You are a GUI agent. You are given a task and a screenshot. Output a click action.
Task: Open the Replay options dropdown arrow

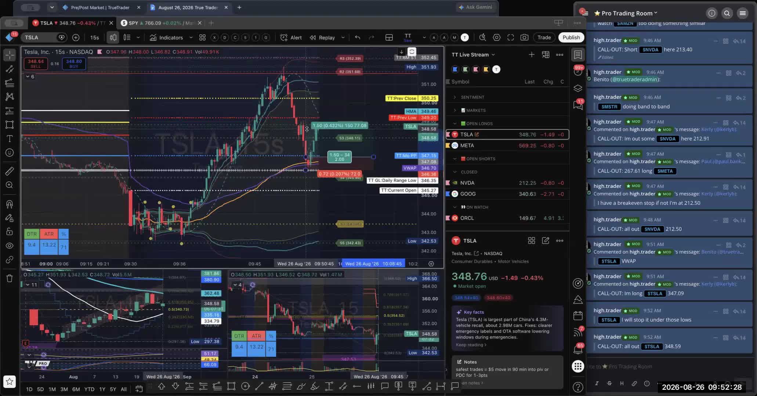click(x=343, y=37)
